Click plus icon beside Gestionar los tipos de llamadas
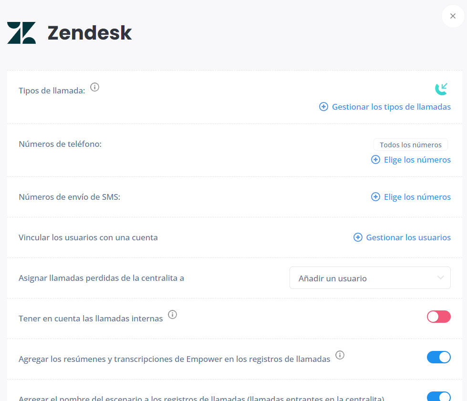 pos(323,107)
